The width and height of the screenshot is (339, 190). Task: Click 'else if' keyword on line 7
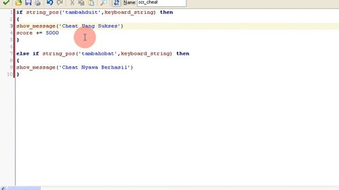click(x=28, y=54)
